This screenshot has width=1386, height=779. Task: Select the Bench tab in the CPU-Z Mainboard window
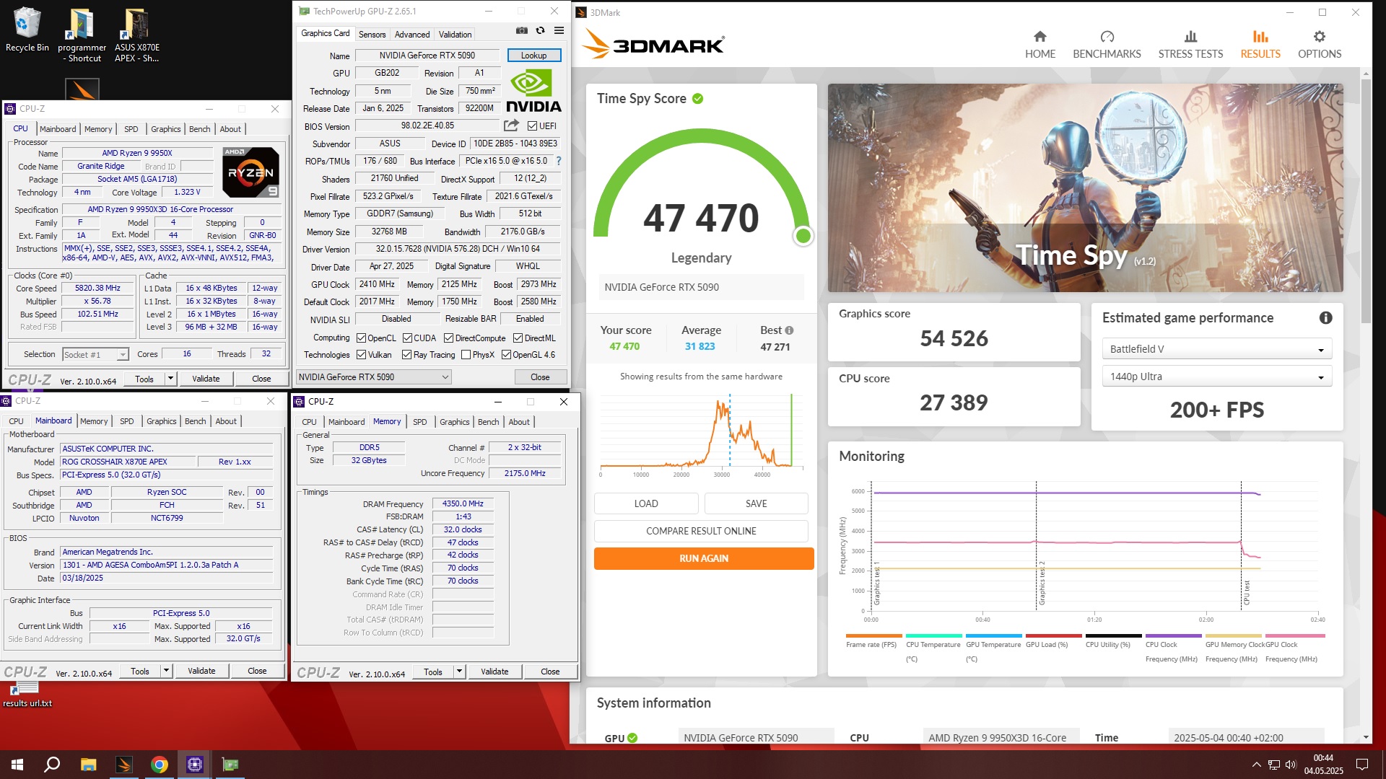[x=195, y=421]
